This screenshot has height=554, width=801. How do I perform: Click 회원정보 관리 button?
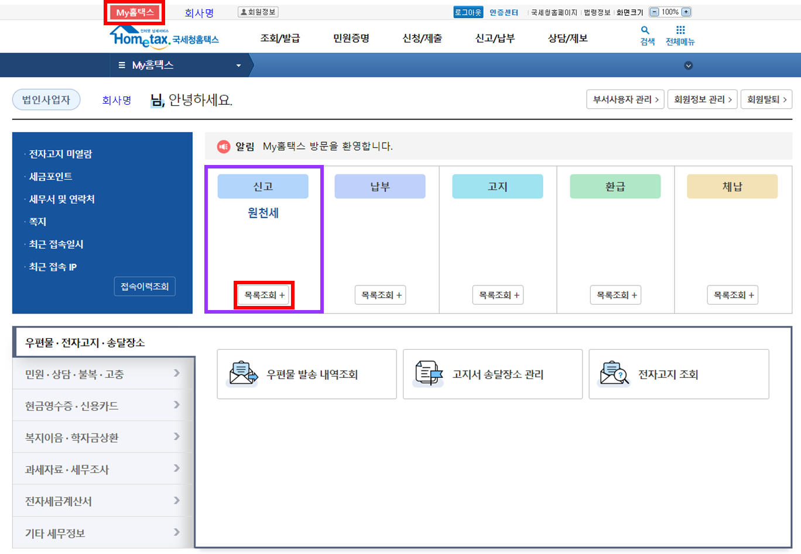tap(703, 99)
